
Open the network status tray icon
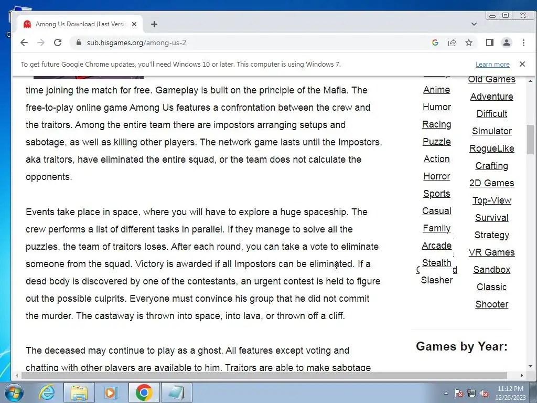click(x=471, y=393)
